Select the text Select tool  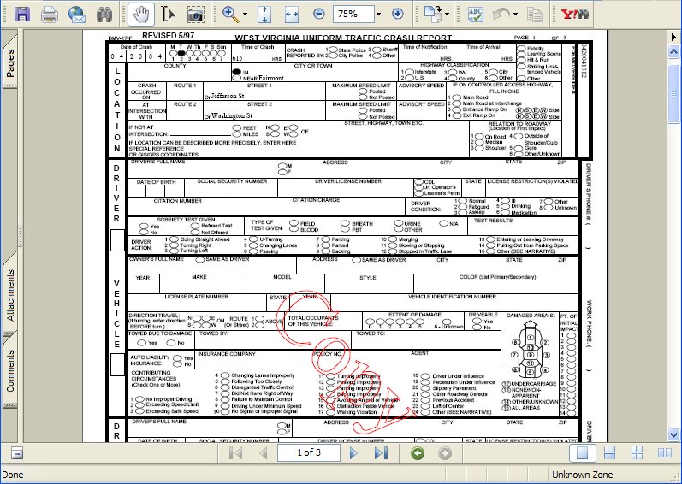pos(168,14)
